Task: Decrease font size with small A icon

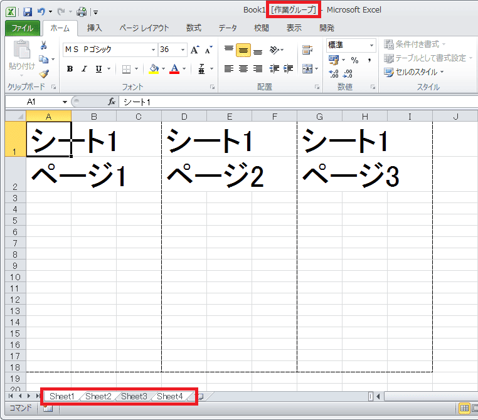Action: click(x=208, y=50)
